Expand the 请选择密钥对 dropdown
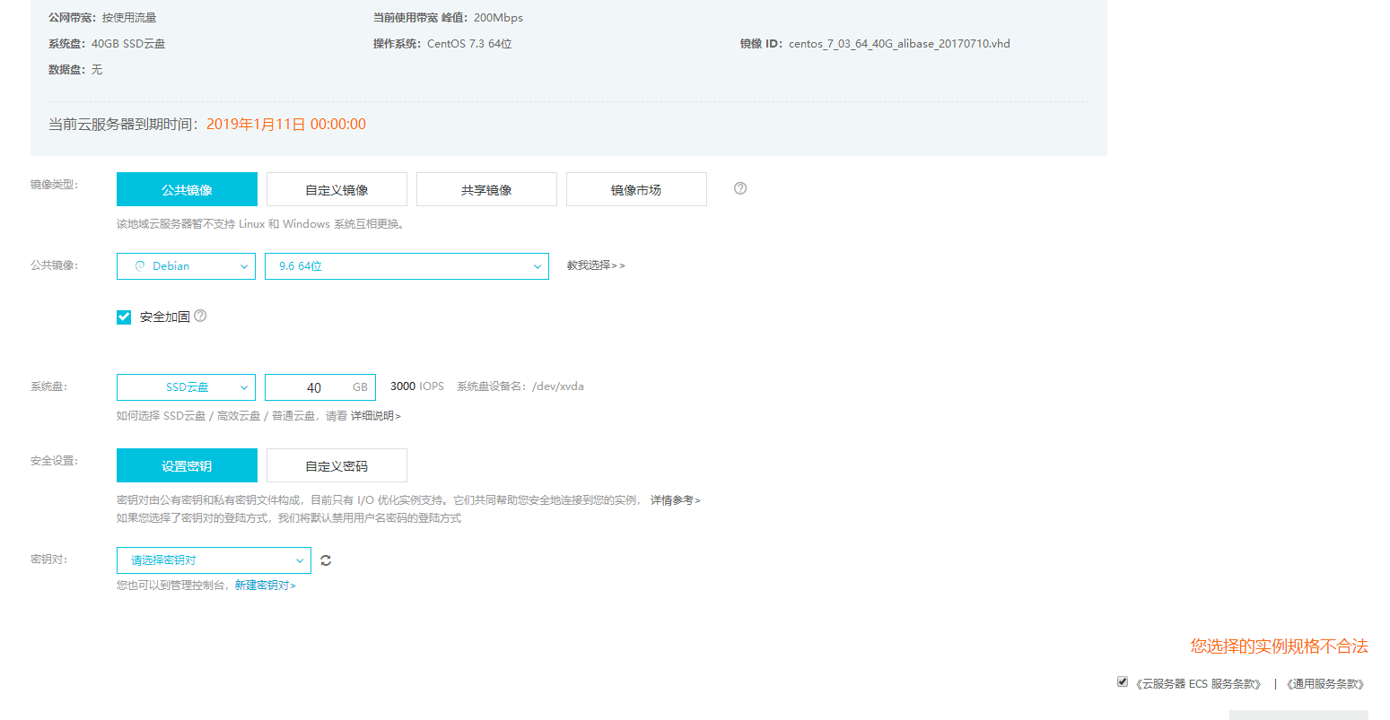 [214, 560]
